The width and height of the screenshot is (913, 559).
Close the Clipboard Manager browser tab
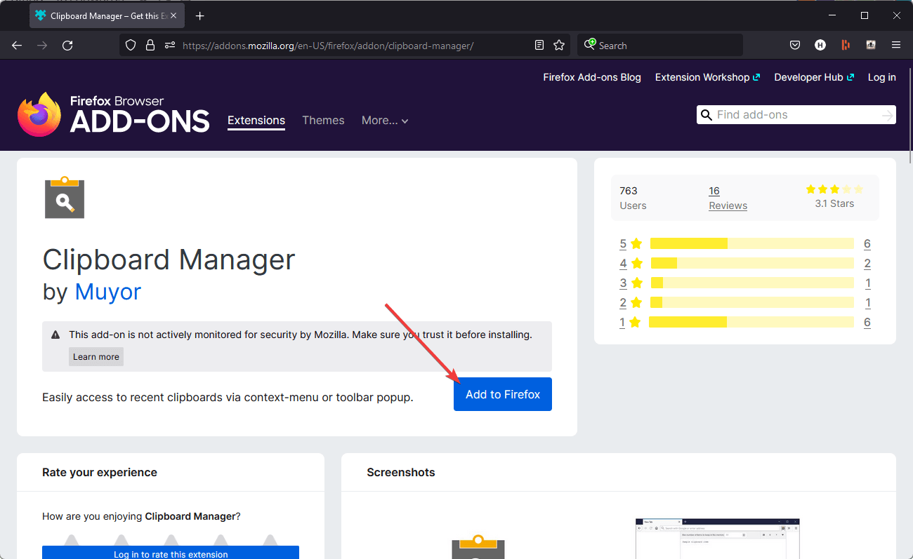(x=172, y=15)
